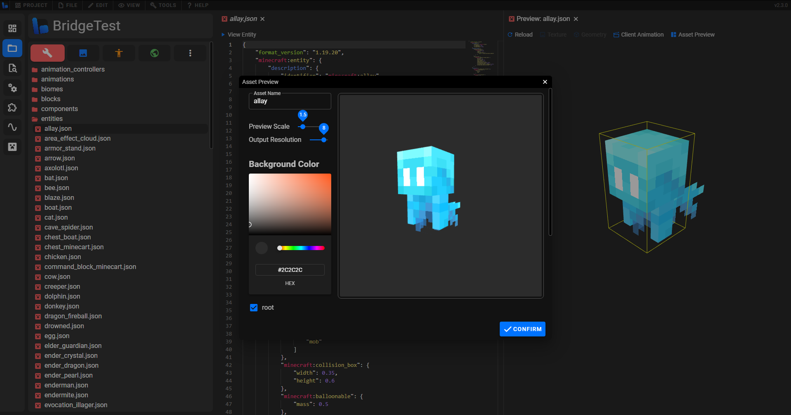The image size is (791, 415).
Task: Click the Output Resolution slider handle
Action: click(324, 140)
